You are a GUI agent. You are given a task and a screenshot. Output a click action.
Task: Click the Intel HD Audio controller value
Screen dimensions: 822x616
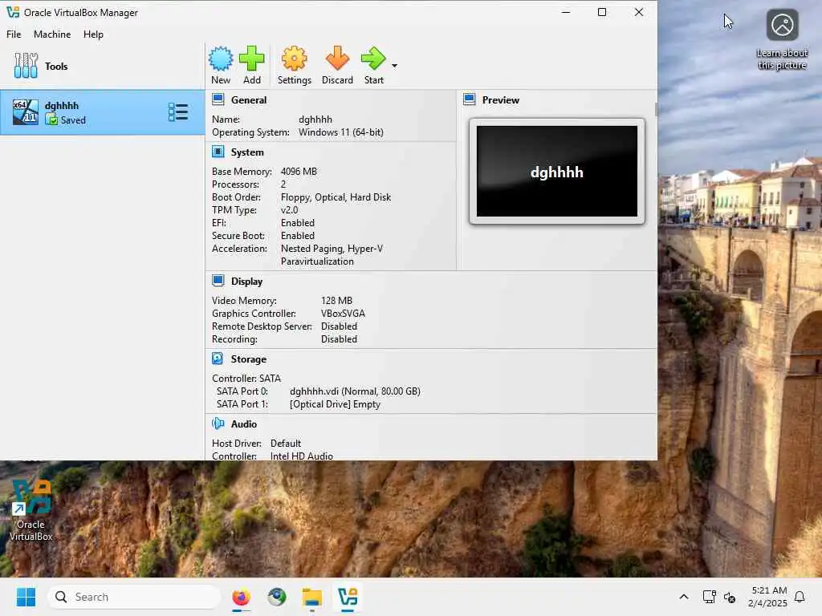click(302, 456)
